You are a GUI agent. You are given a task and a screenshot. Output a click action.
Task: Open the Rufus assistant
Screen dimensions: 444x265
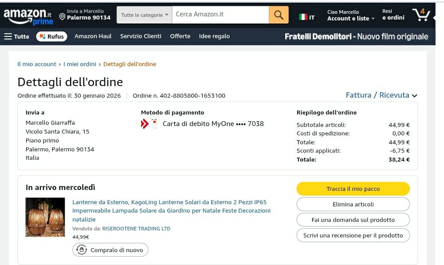pyautogui.click(x=51, y=36)
